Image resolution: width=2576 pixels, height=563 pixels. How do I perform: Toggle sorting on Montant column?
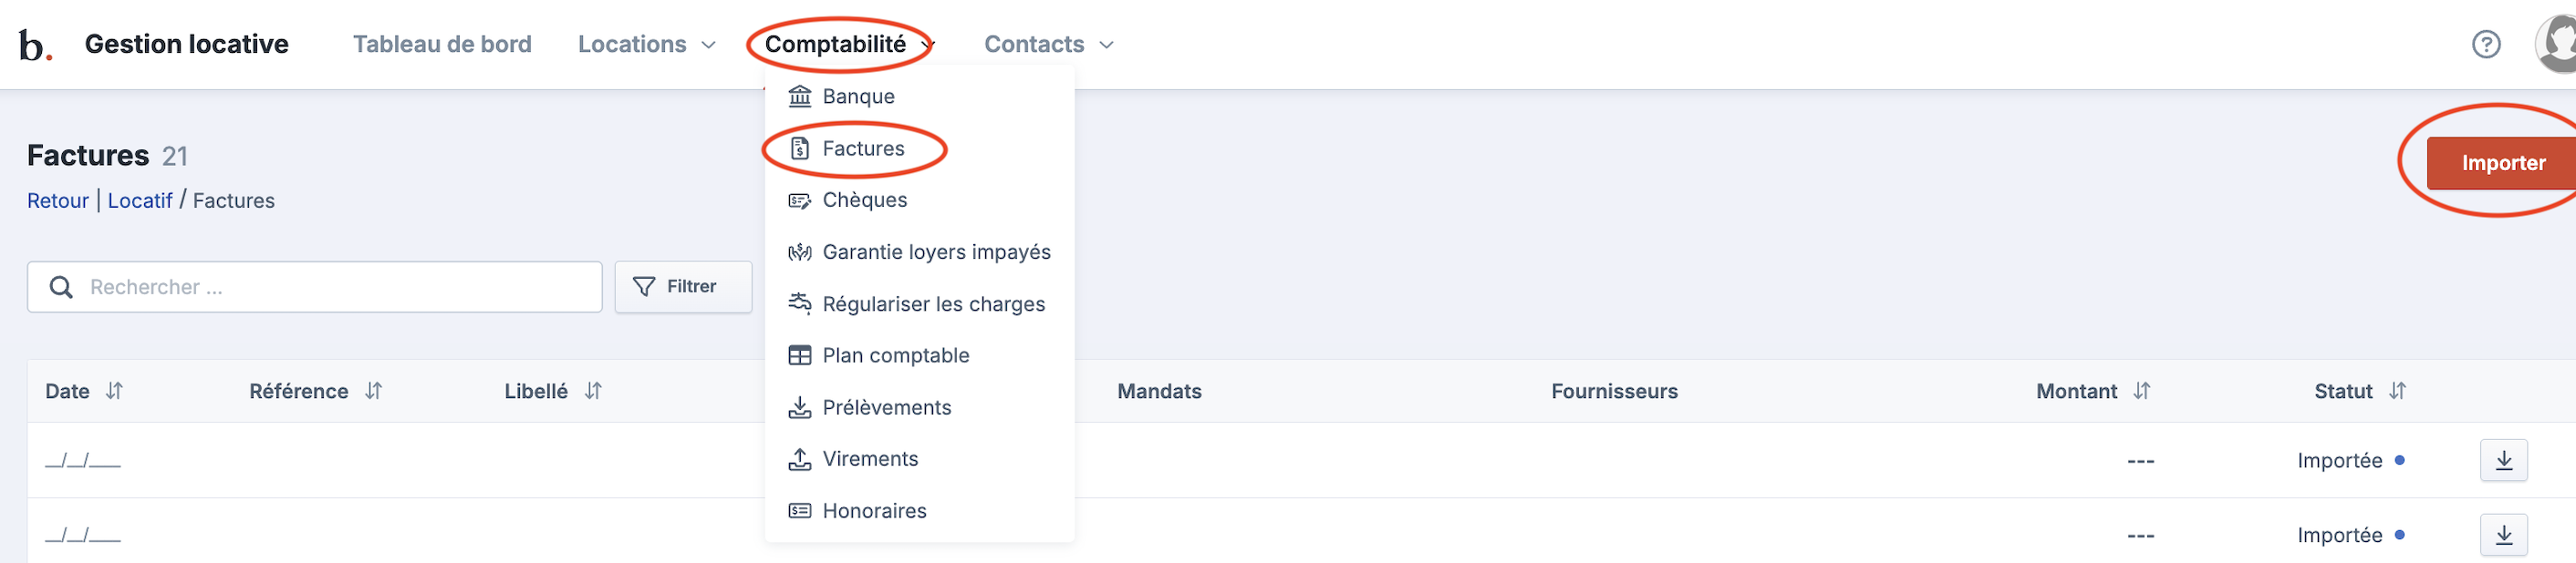tap(2141, 392)
